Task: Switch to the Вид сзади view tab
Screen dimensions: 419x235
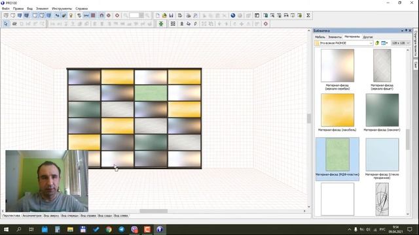Action: 105,215
